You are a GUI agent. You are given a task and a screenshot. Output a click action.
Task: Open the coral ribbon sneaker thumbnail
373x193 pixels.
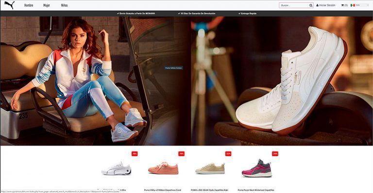pyautogui.click(x=163, y=168)
